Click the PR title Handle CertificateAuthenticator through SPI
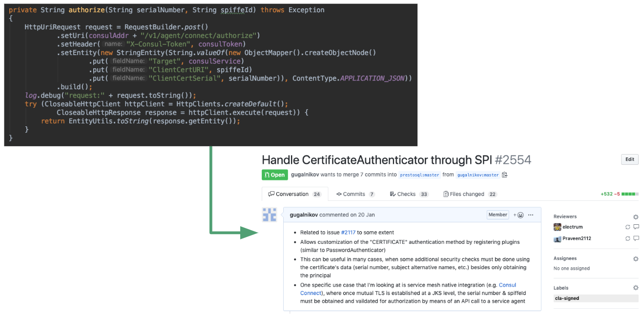Image resolution: width=644 pixels, height=315 pixels. (x=376, y=160)
